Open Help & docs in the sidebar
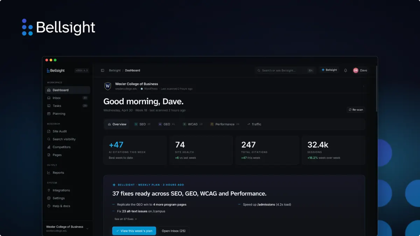 click(x=67, y=206)
